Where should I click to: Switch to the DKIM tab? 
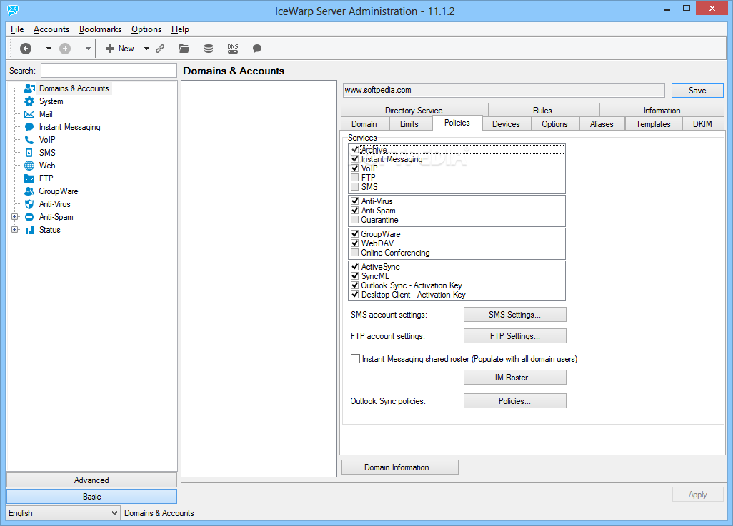[702, 123]
